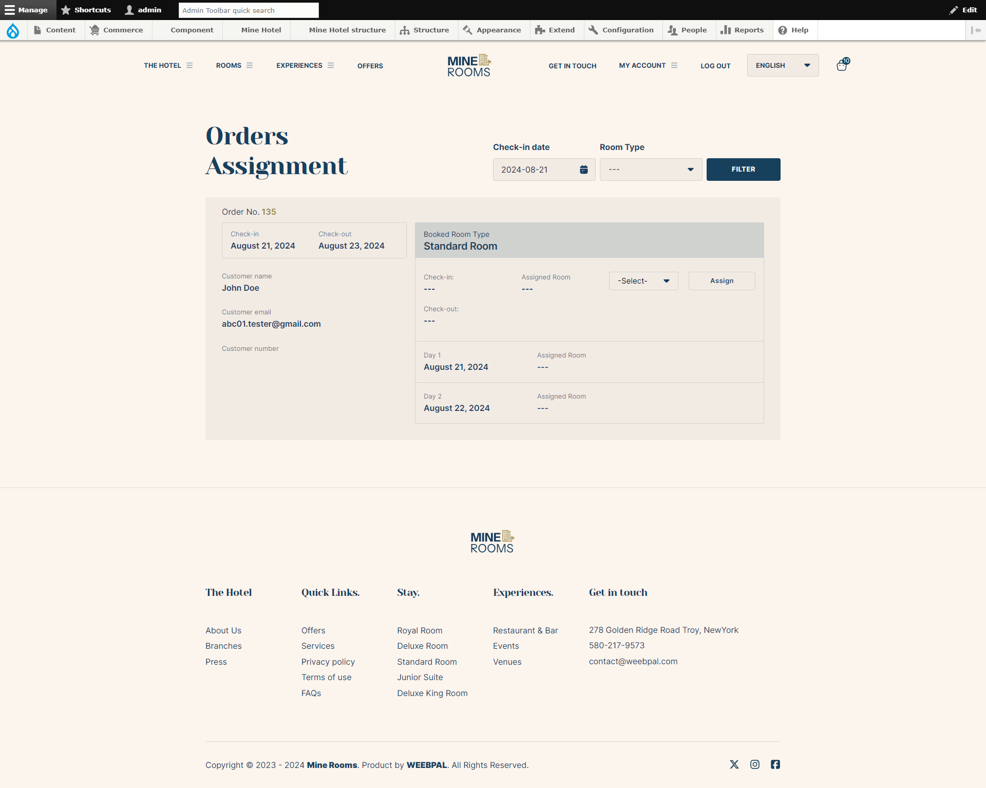Image resolution: width=986 pixels, height=788 pixels.
Task: Open the Room Type filter dropdown
Action: point(649,170)
